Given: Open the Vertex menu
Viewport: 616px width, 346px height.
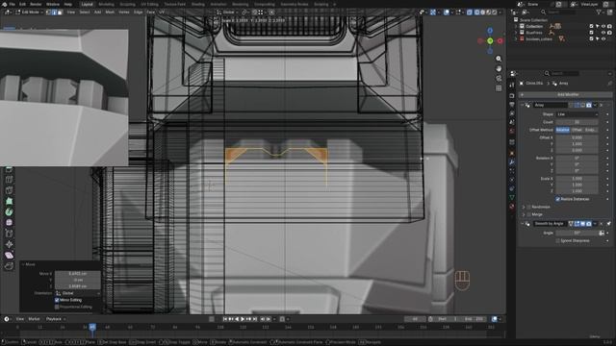Looking at the screenshot, I should (124, 12).
